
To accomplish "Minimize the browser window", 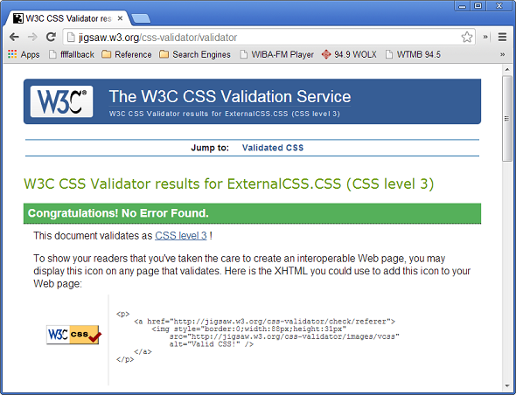I will coord(462,6).
